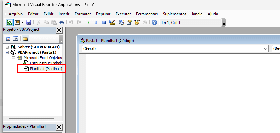Open the Ajuda menu
The width and height of the screenshot is (280, 133).
pos(213,14)
